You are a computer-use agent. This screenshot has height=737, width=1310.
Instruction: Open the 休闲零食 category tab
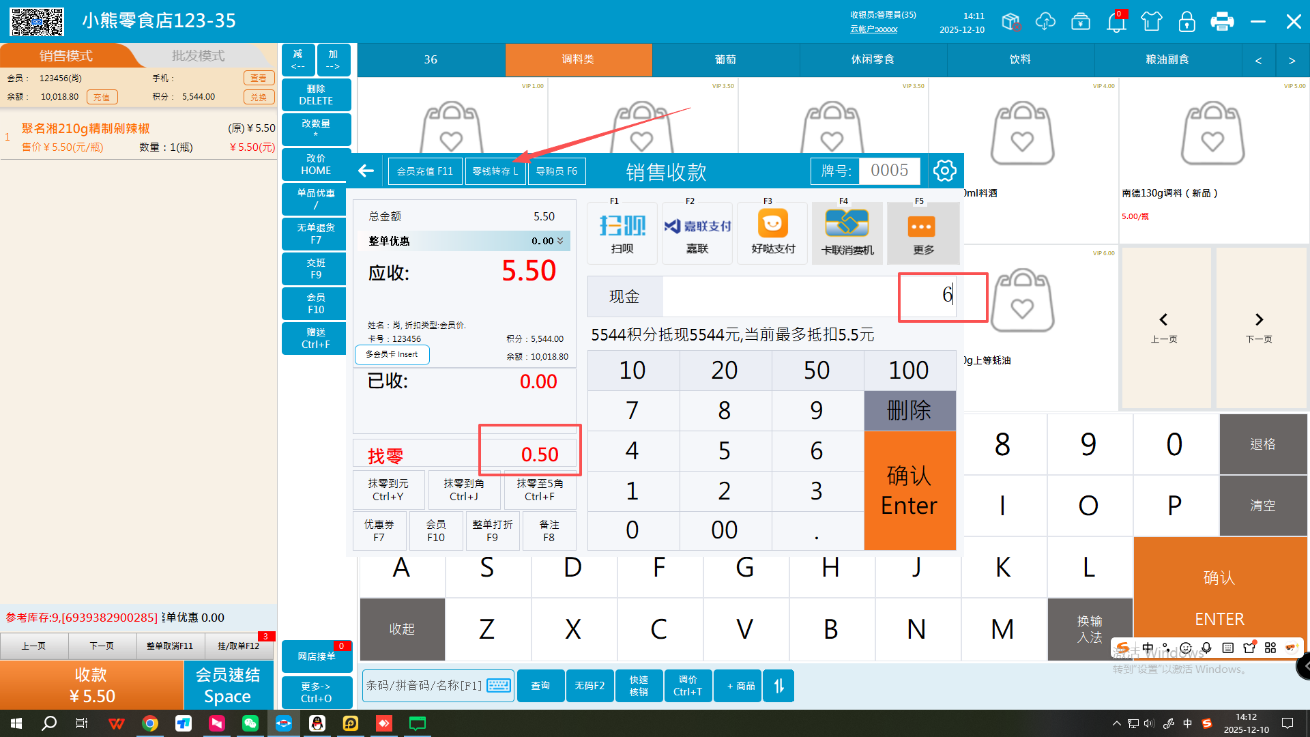(873, 59)
